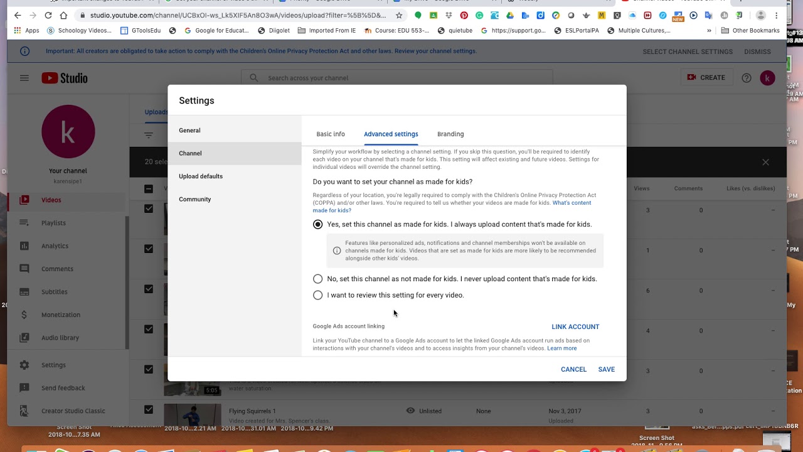Click Learn more under Google Ads linking
This screenshot has width=803, height=452.
point(561,348)
